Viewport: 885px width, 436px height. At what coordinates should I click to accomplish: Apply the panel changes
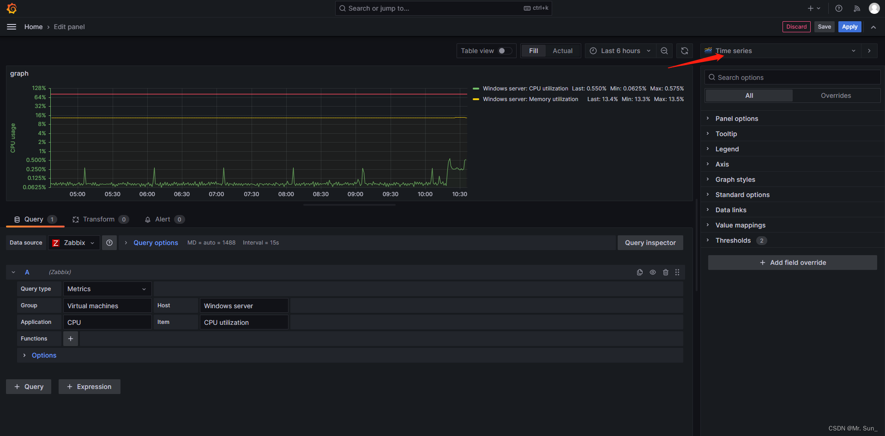[x=849, y=26]
